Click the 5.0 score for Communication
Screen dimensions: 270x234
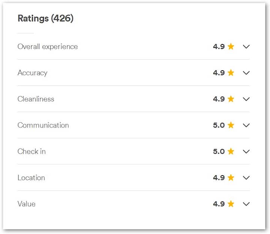click(x=219, y=125)
